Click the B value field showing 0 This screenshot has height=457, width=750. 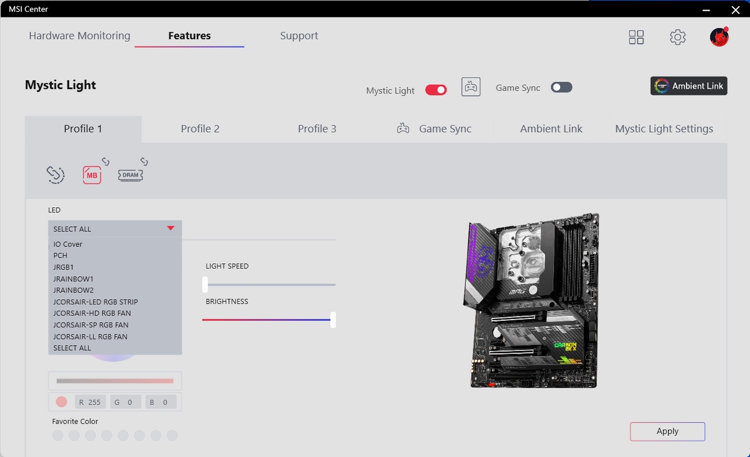click(161, 402)
